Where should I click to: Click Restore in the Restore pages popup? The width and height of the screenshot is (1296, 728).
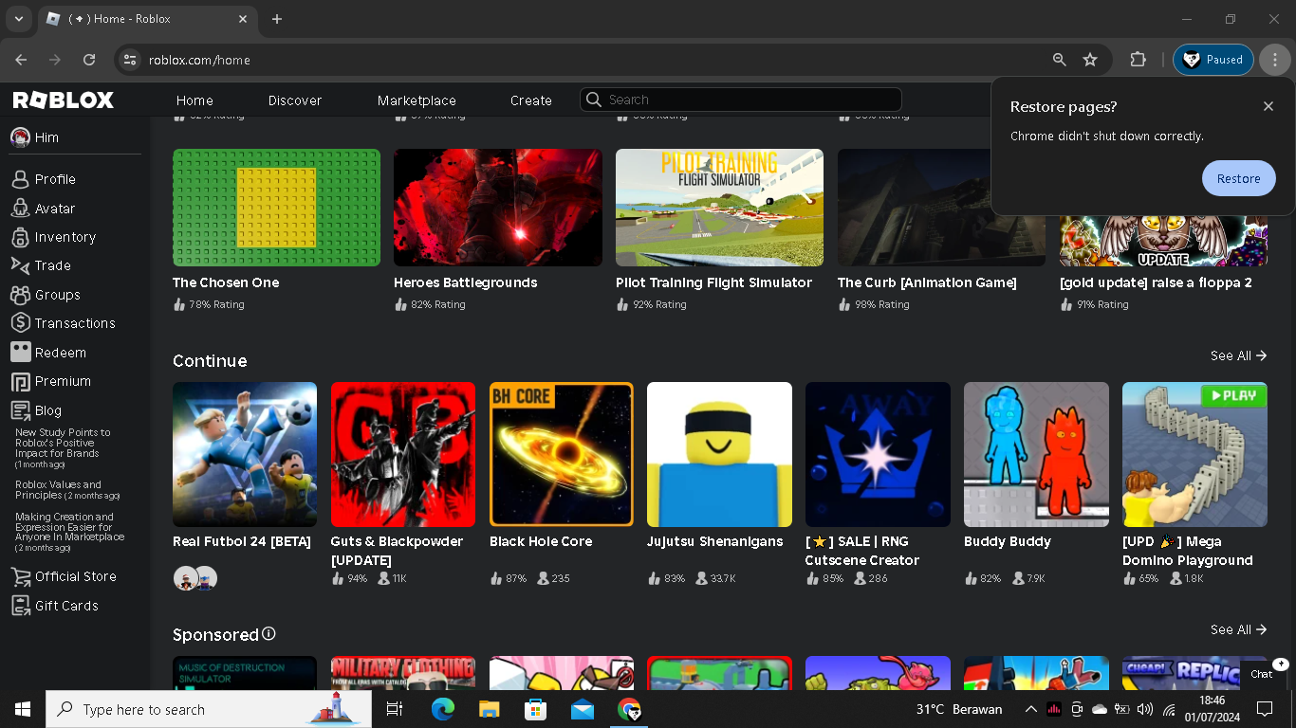point(1238,178)
